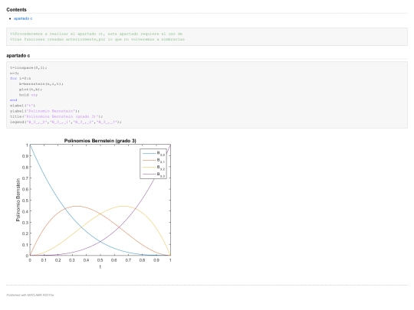This screenshot has width=414, height=310.
Task: Click the y-axis tick label 0.7
Action: (x=25, y=178)
